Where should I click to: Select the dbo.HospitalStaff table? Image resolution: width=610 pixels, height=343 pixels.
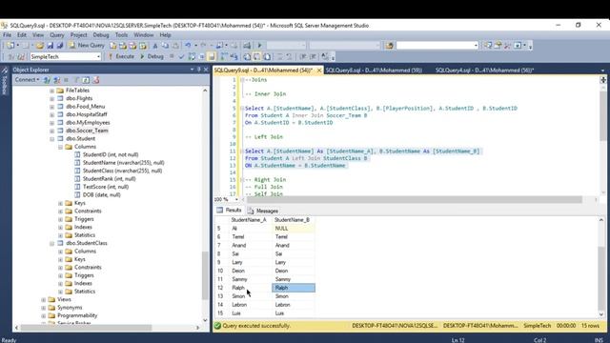pyautogui.click(x=87, y=114)
